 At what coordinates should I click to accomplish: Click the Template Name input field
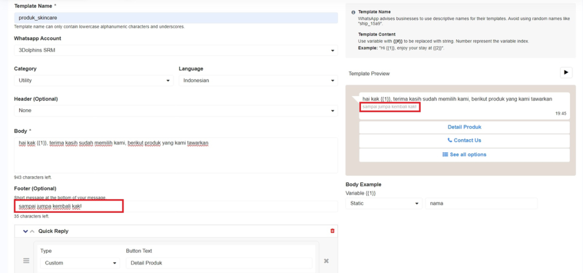click(175, 18)
